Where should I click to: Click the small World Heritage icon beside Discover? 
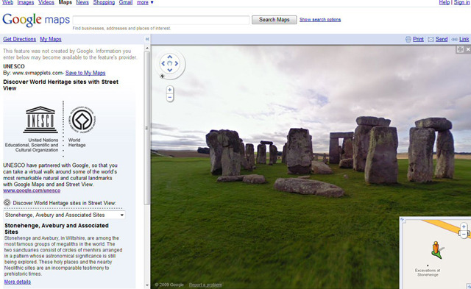point(7,202)
